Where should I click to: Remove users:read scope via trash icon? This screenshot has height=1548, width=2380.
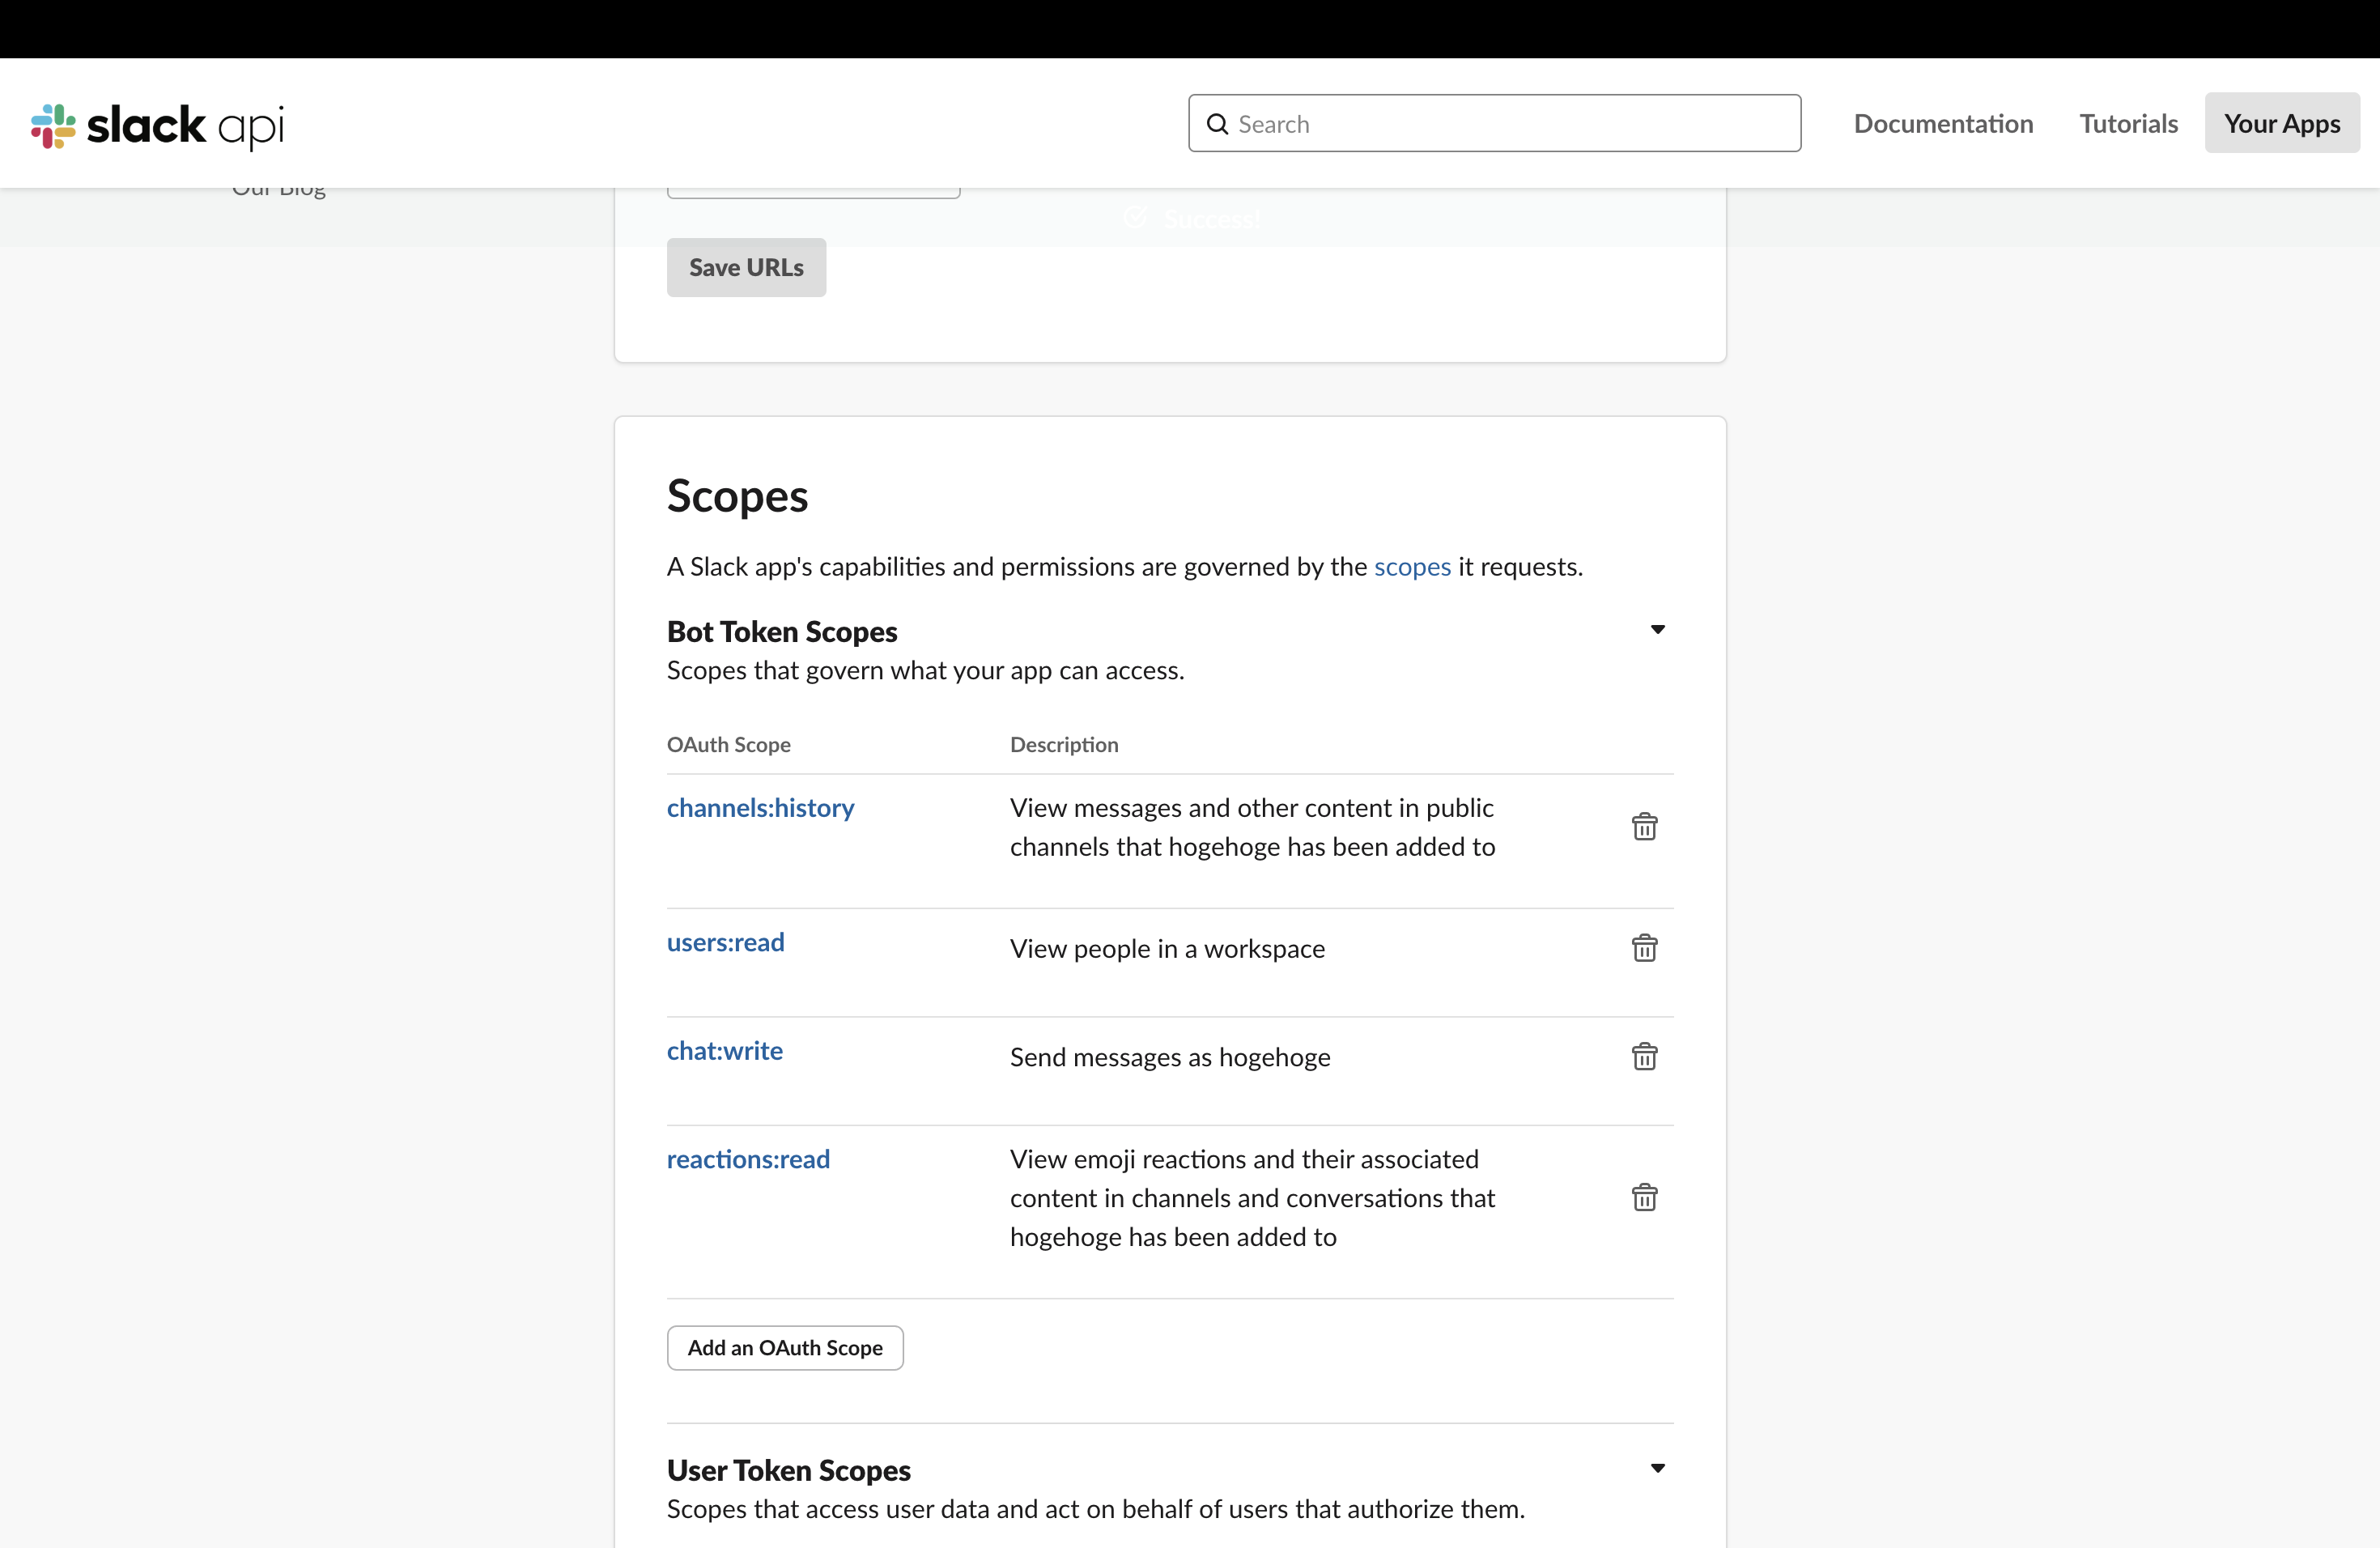1645,948
